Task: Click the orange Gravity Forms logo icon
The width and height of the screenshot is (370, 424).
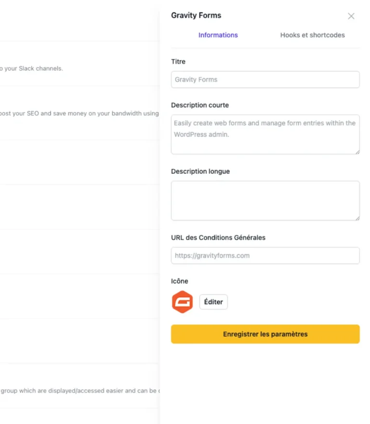Action: [x=182, y=302]
